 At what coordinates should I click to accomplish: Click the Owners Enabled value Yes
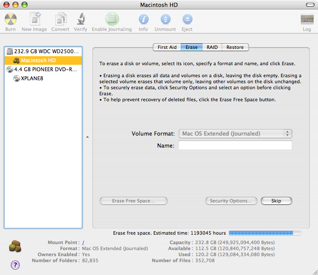coord(86,254)
